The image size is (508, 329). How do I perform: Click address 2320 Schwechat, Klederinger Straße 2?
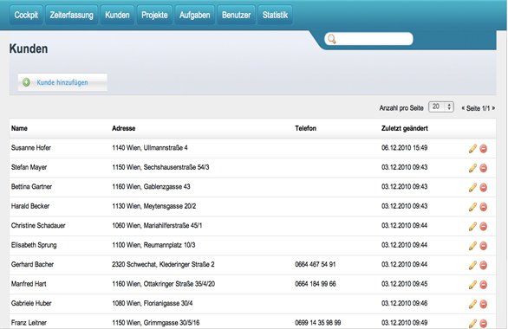click(163, 264)
